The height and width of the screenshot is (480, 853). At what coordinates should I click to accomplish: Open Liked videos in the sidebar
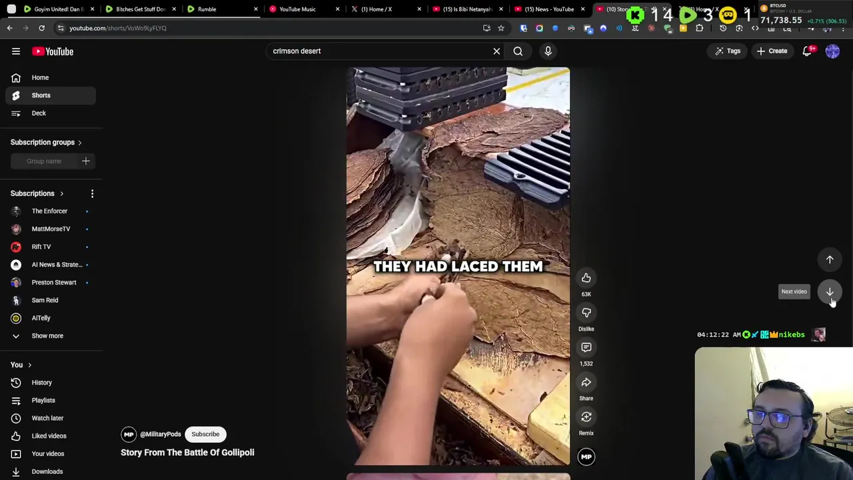click(x=51, y=436)
